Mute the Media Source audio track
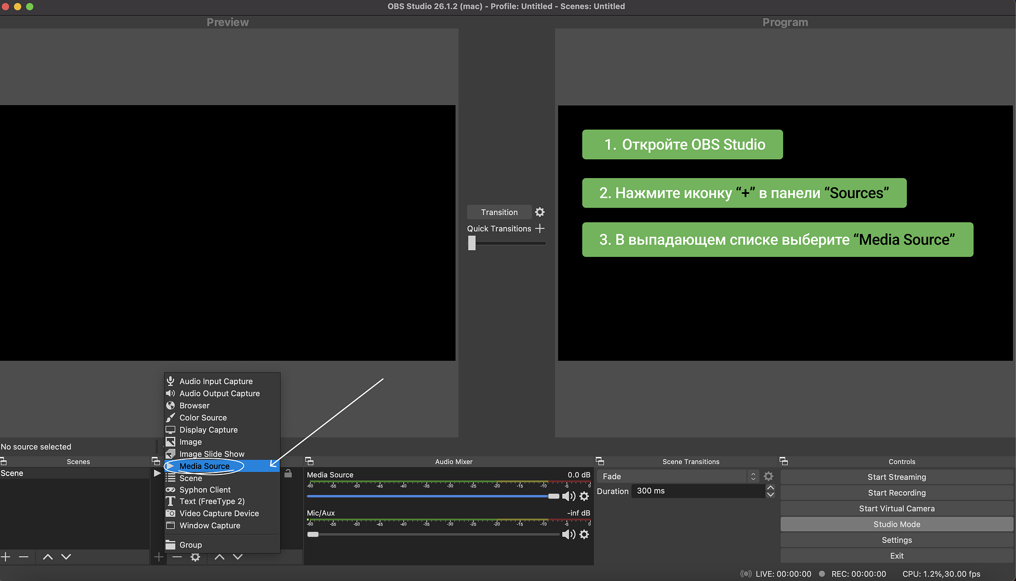Viewport: 1016px width, 581px height. pos(568,496)
